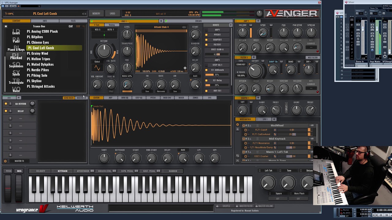Screen dimensions: 392x220
Task: Click the master volume knob in the header
Action: [x=259, y=13]
